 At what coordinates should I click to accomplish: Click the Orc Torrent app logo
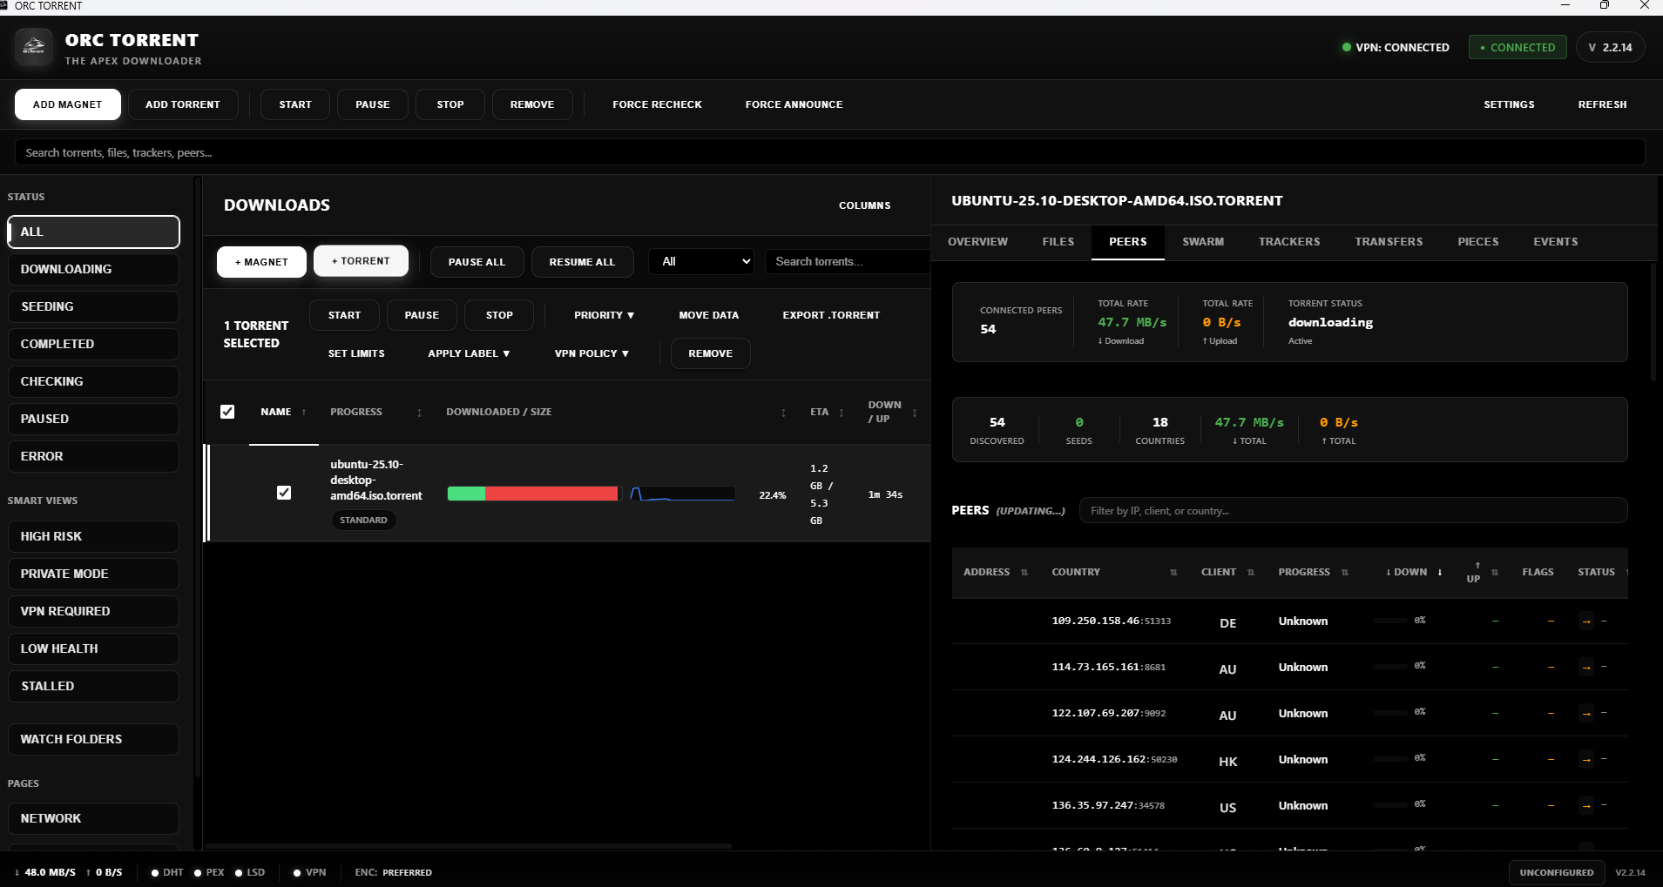click(x=34, y=47)
